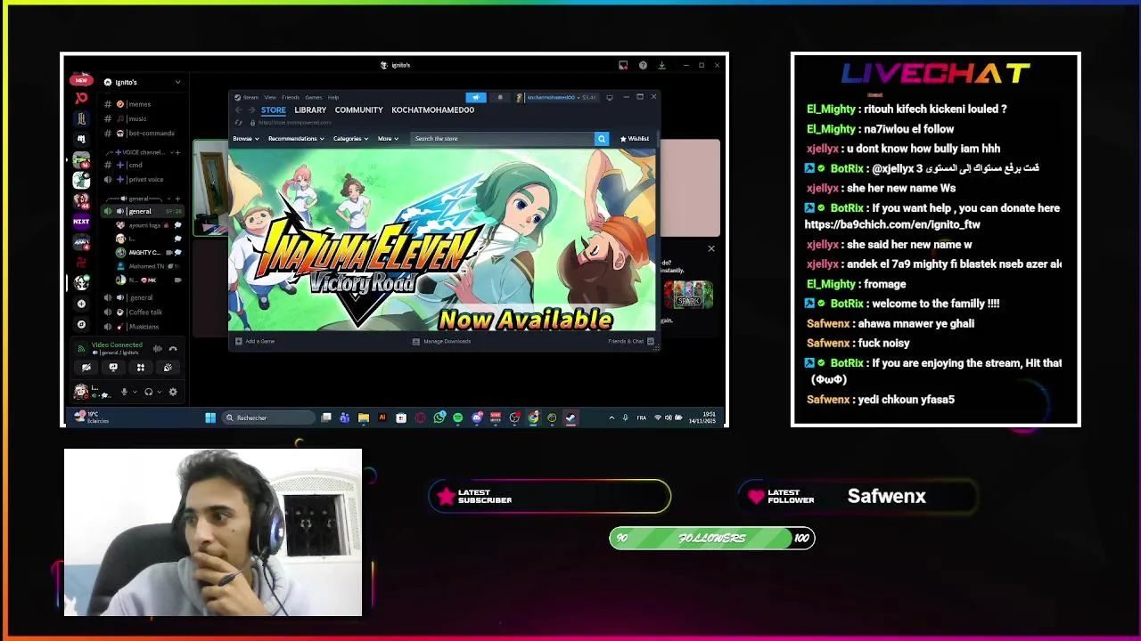
Task: Close the side card with X
Action: (x=711, y=248)
